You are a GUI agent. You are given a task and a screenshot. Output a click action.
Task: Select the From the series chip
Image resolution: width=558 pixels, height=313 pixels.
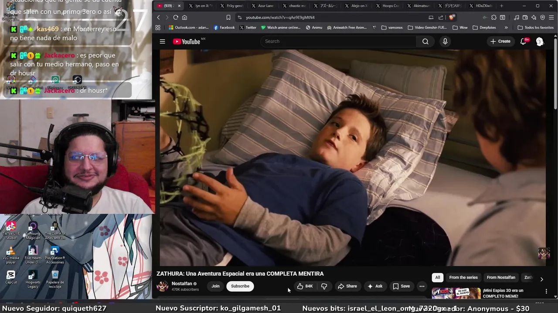(463, 277)
